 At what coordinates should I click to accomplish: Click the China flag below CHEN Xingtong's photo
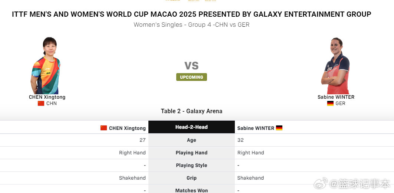41,104
